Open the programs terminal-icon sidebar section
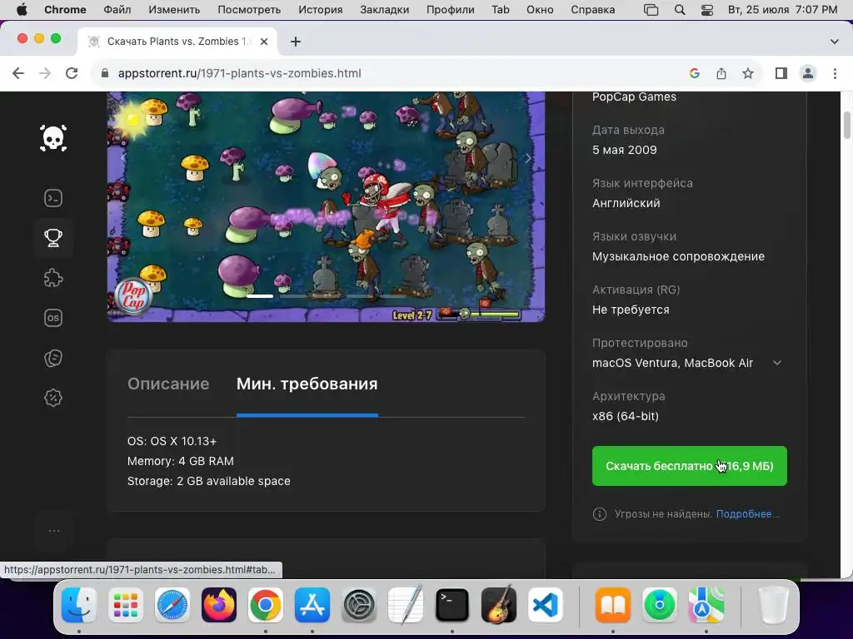Image resolution: width=853 pixels, height=639 pixels. 53,198
